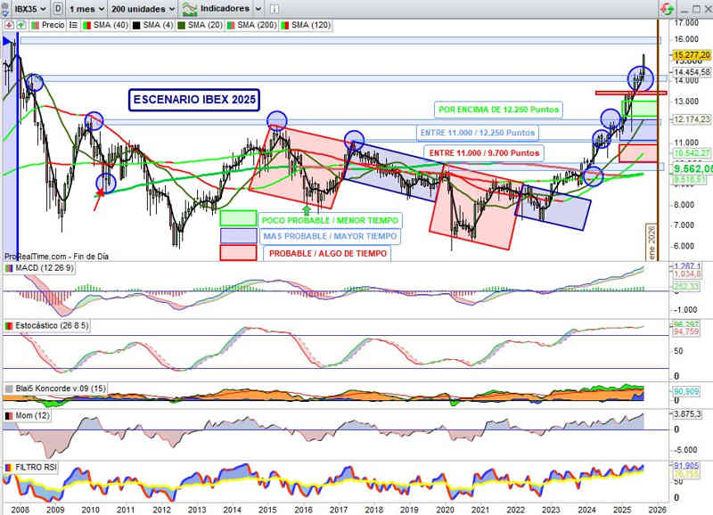
Task: Click the 16.000 price axis label
Action: (686, 39)
